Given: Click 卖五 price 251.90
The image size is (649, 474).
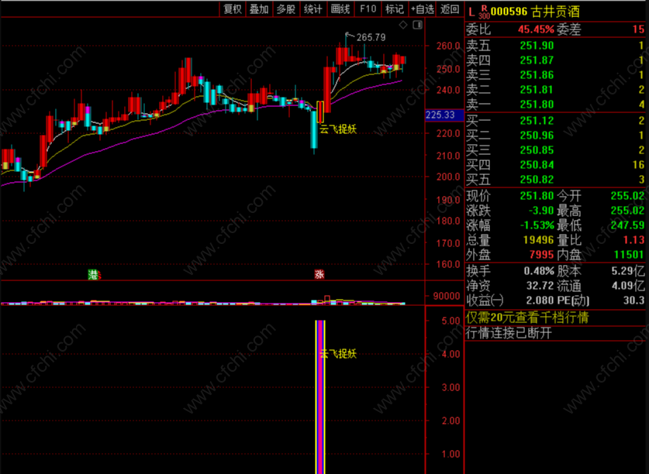Looking at the screenshot, I should coord(537,46).
